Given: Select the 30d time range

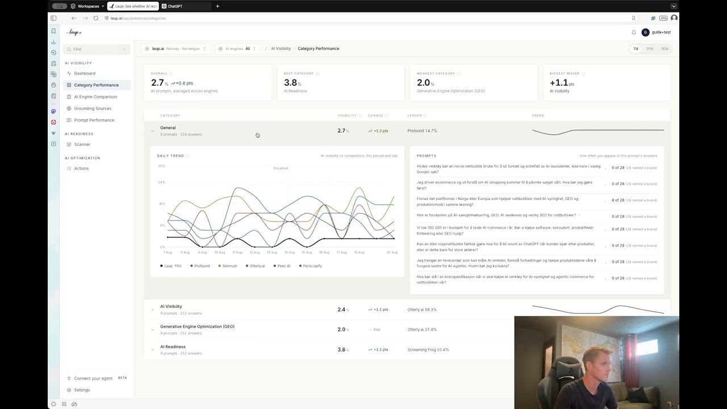Looking at the screenshot, I should tap(650, 49).
